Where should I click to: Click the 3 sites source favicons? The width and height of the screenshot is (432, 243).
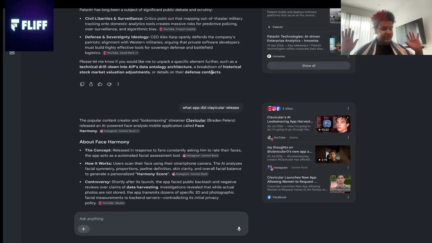click(274, 109)
